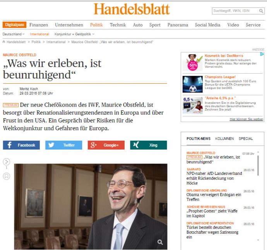Click the AdChoices icon in ad box

pyautogui.click(x=262, y=54)
